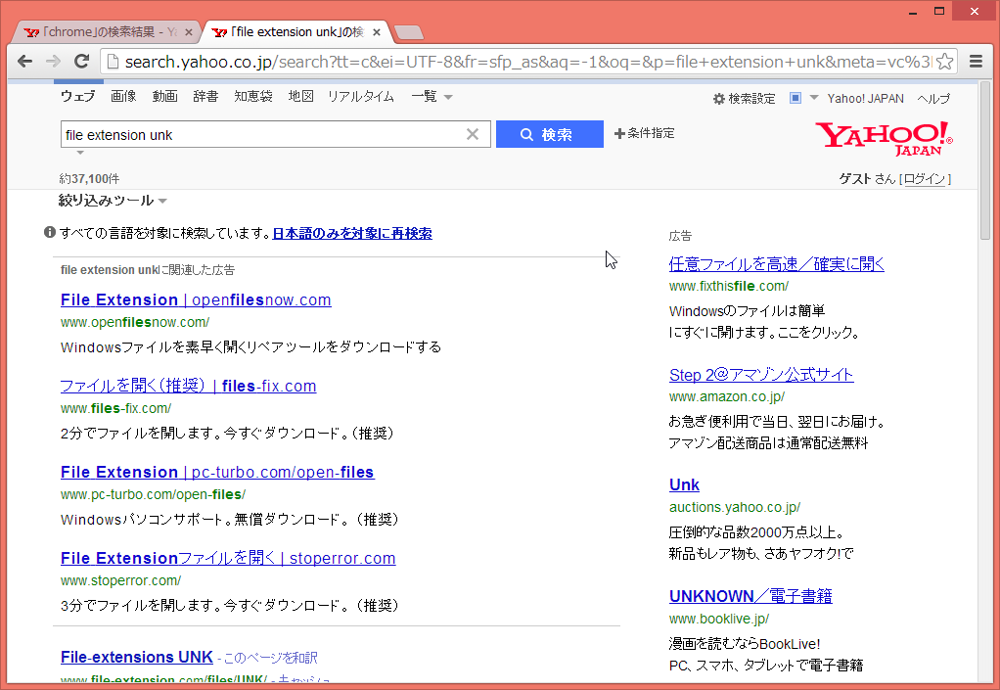Click the www.booklive.jp/ green URL
This screenshot has width=1000, height=690.
tap(719, 620)
